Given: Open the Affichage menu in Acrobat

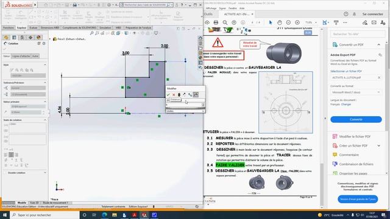Looking at the screenshot, I should coord(211,8).
